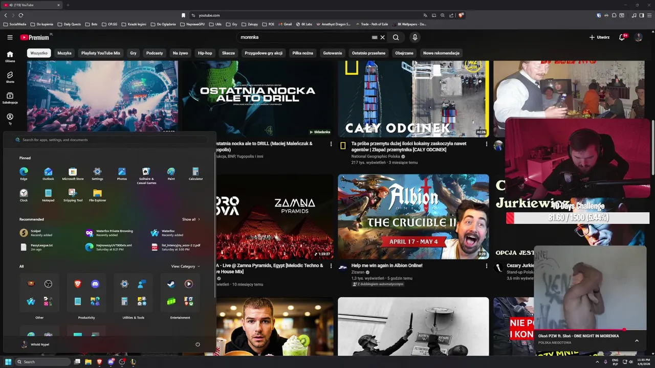Image resolution: width=655 pixels, height=368 pixels.
Task: Open Witold Nypel user account menu
Action: click(35, 344)
